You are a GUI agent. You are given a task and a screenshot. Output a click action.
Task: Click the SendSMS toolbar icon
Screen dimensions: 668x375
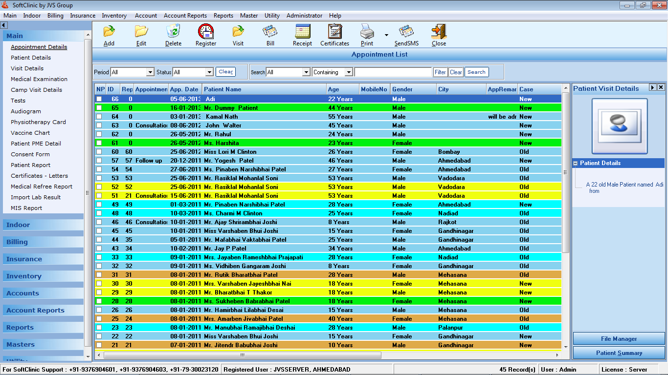[406, 32]
